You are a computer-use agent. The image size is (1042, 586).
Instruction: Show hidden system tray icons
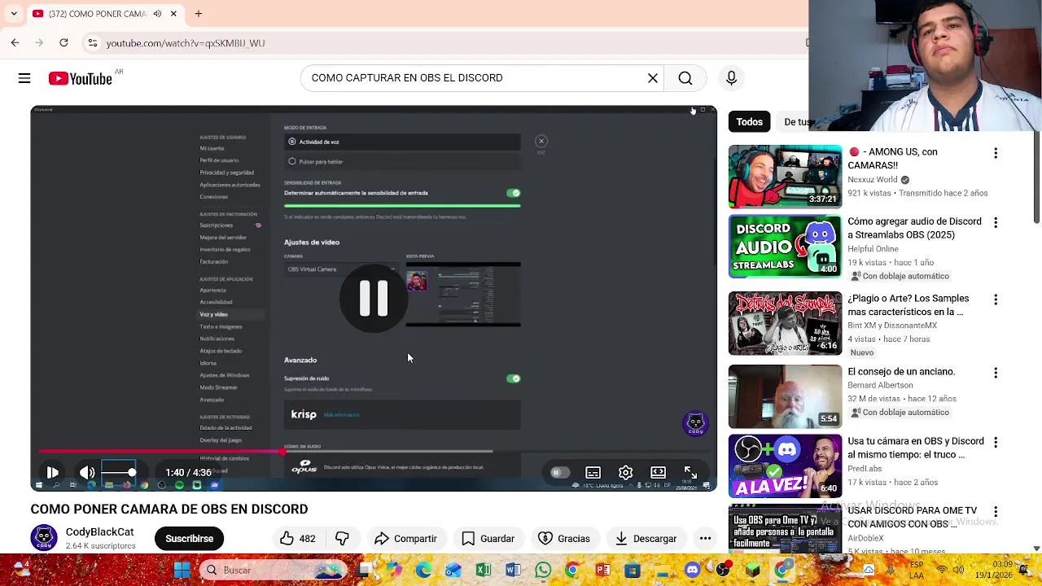click(x=848, y=570)
